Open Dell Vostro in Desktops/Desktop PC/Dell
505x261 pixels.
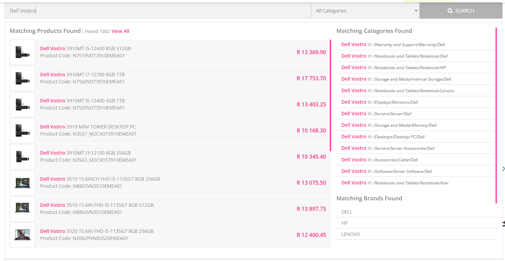[383, 137]
